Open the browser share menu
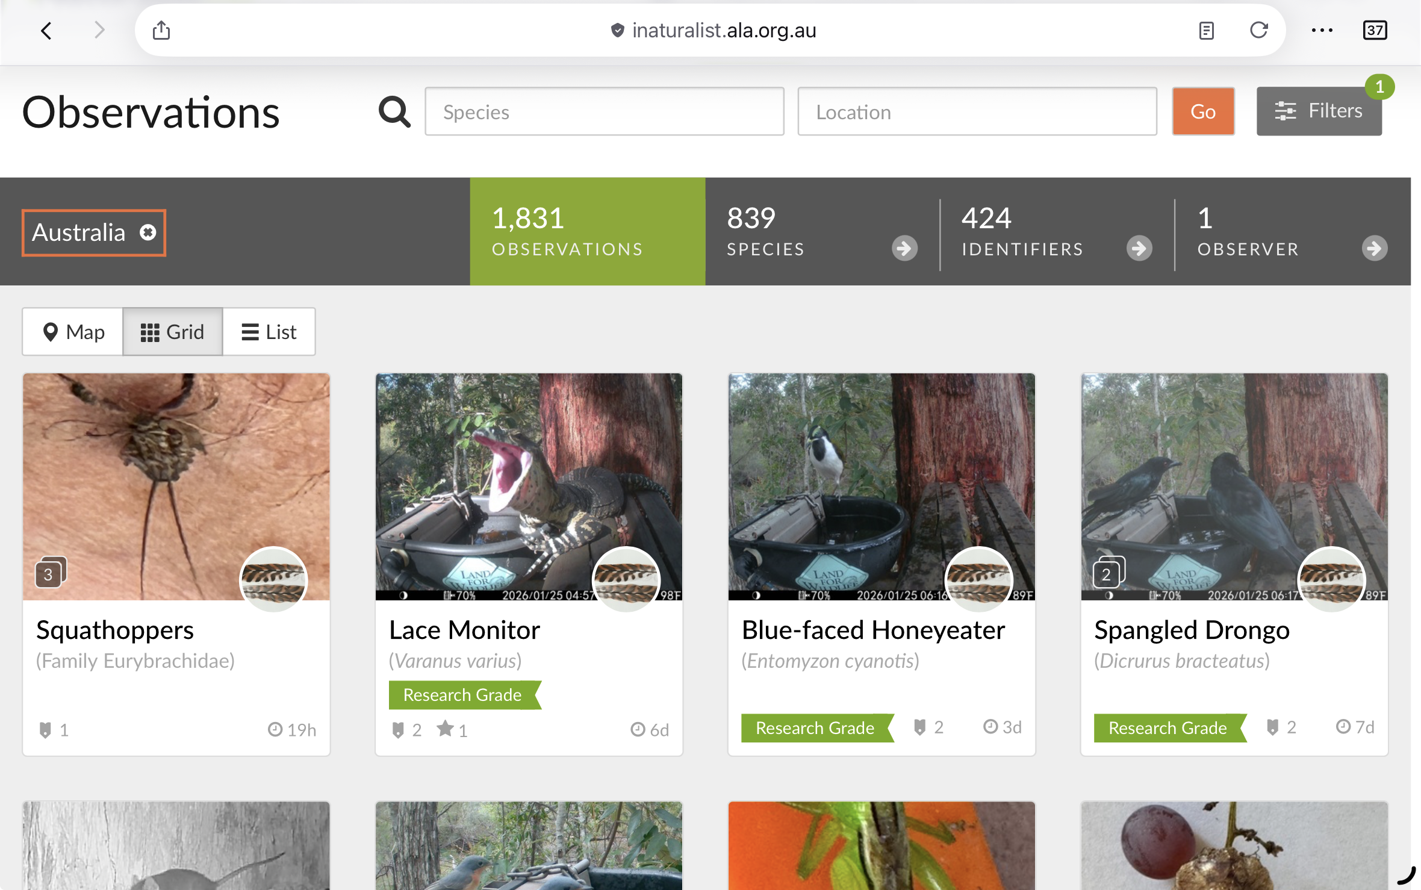 pyautogui.click(x=161, y=30)
